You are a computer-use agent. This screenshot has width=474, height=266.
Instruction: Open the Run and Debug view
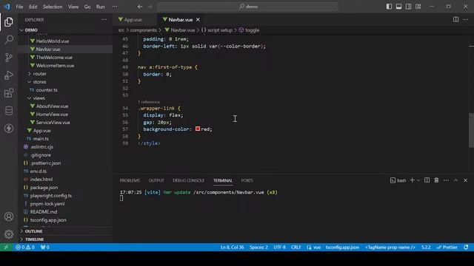(9, 75)
